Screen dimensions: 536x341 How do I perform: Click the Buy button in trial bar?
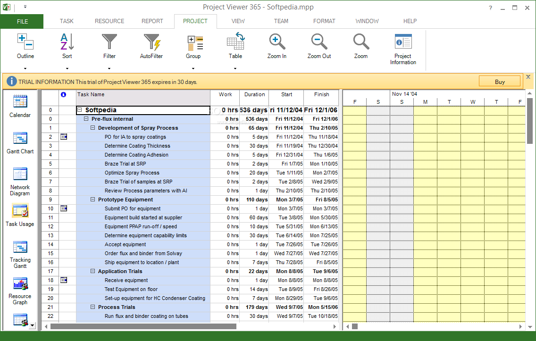500,82
